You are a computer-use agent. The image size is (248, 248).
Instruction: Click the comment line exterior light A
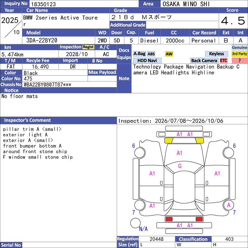[x=25, y=135]
